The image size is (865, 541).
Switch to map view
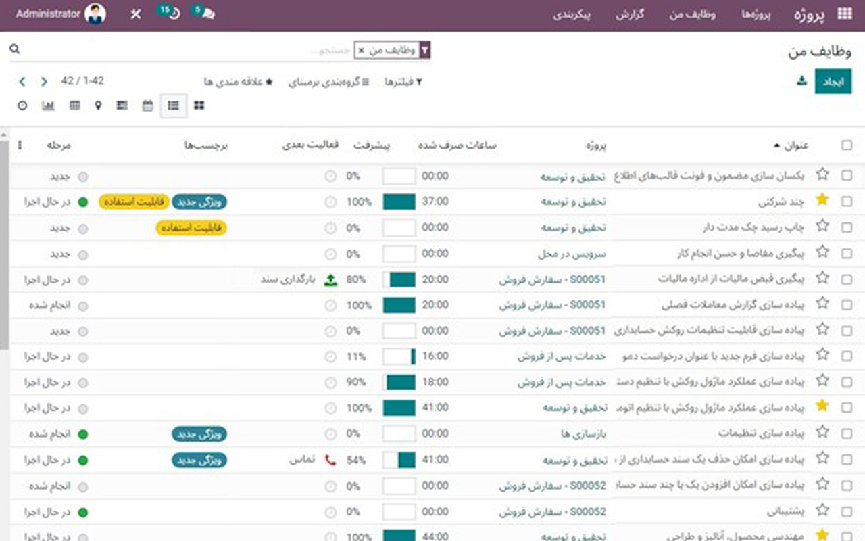click(98, 105)
